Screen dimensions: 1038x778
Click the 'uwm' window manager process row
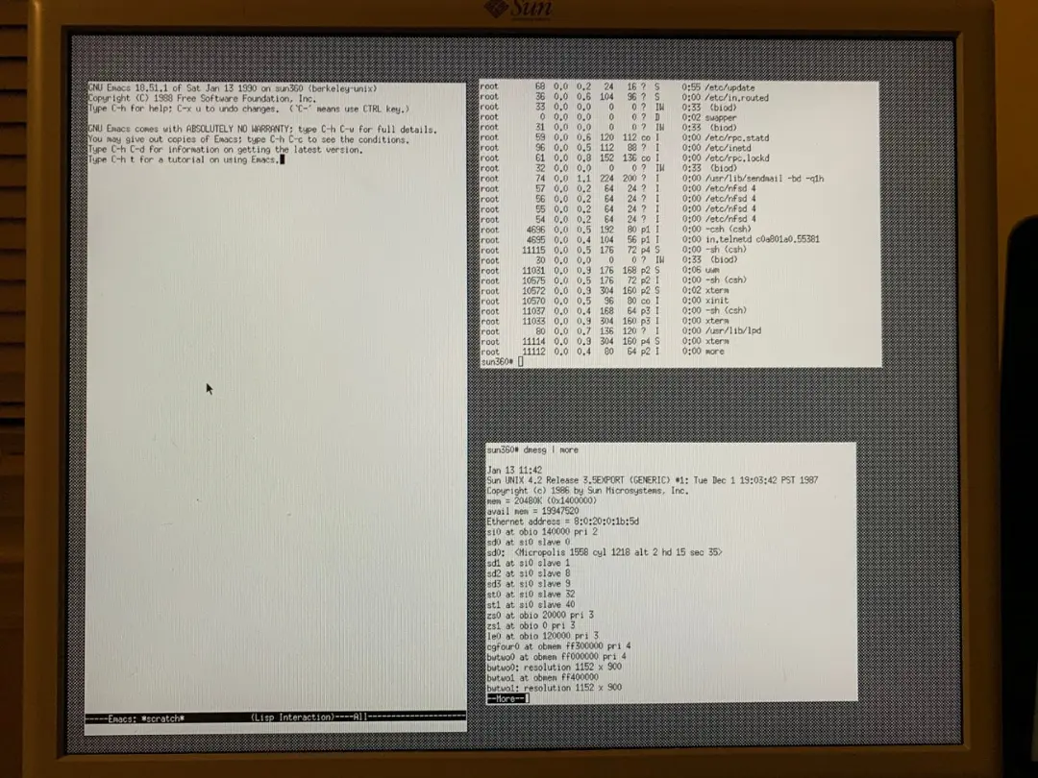599,270
